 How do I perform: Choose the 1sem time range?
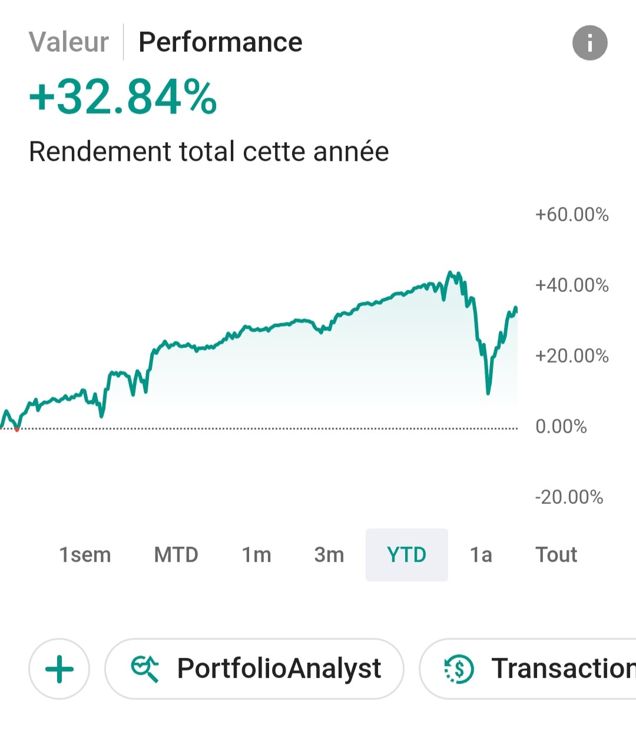tap(85, 555)
